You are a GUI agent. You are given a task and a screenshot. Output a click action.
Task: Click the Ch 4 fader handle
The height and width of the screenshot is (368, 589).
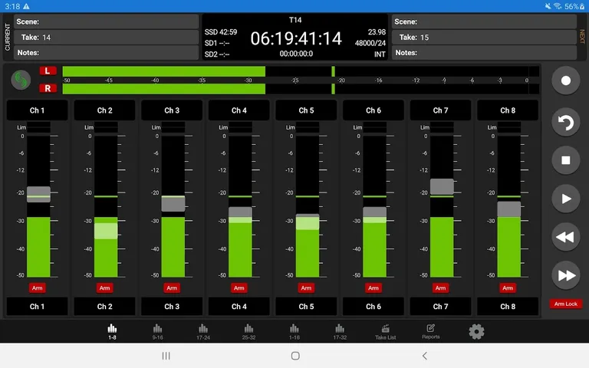click(240, 215)
